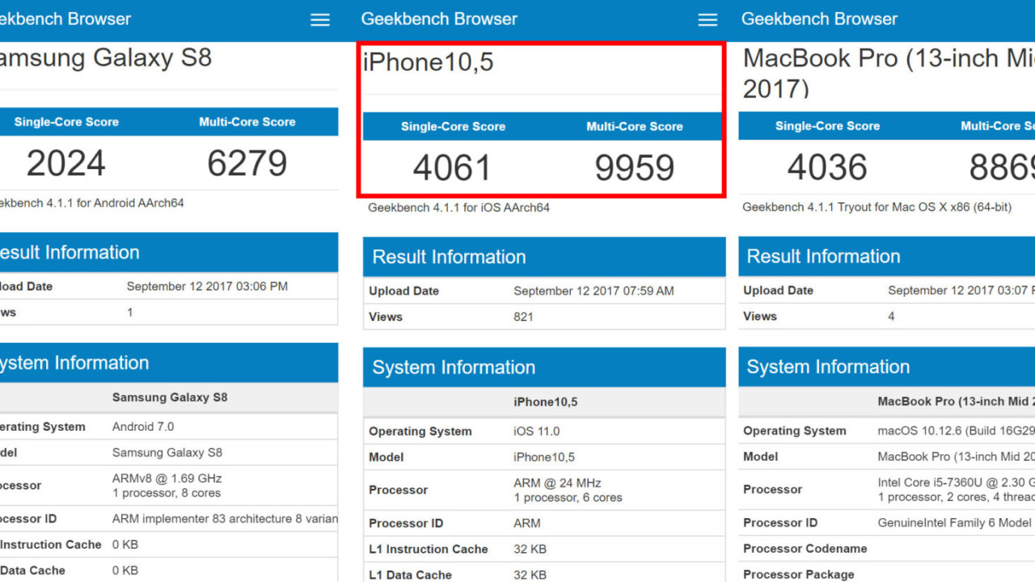Click the MacBook Pro single-core score 4036
This screenshot has width=1035, height=582.
point(826,167)
